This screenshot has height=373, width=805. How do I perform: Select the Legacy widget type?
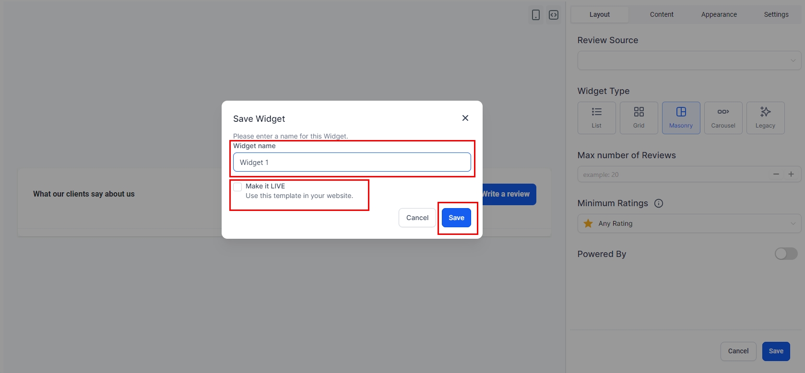(x=765, y=117)
